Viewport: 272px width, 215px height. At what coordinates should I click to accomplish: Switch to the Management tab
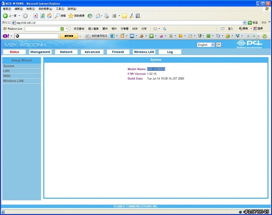pyautogui.click(x=40, y=52)
